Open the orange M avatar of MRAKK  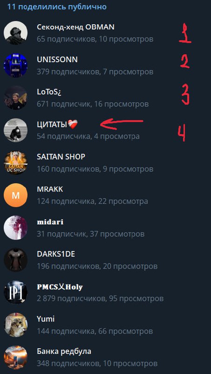[x=15, y=195]
